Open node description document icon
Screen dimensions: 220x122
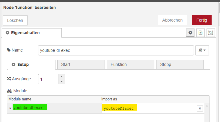(x=200, y=33)
